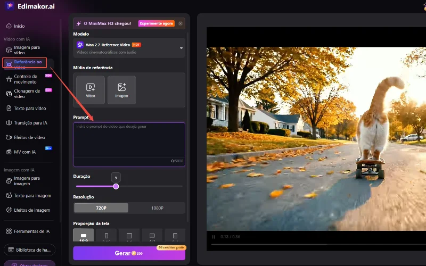Click the Mídia de referência label
Image resolution: width=426 pixels, height=266 pixels.
(93, 68)
